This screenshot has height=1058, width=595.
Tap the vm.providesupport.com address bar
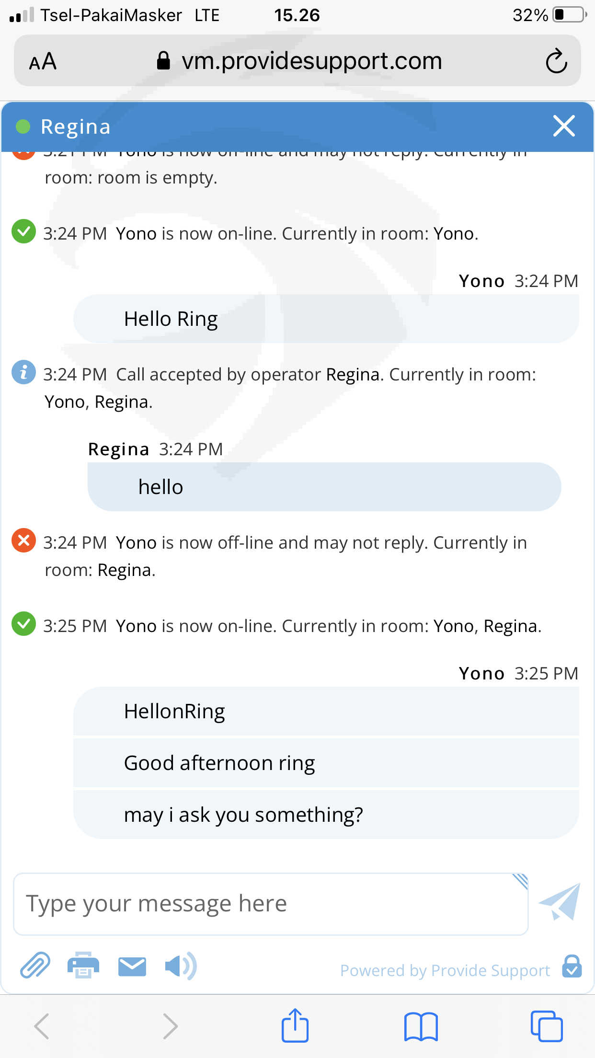click(299, 61)
